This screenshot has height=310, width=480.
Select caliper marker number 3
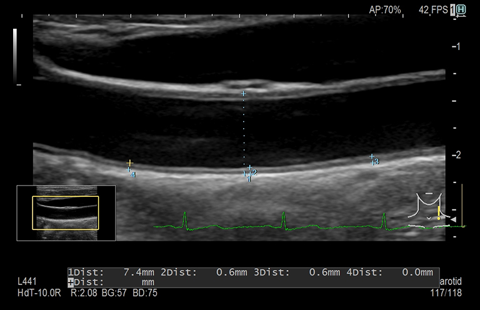[x=372, y=157]
